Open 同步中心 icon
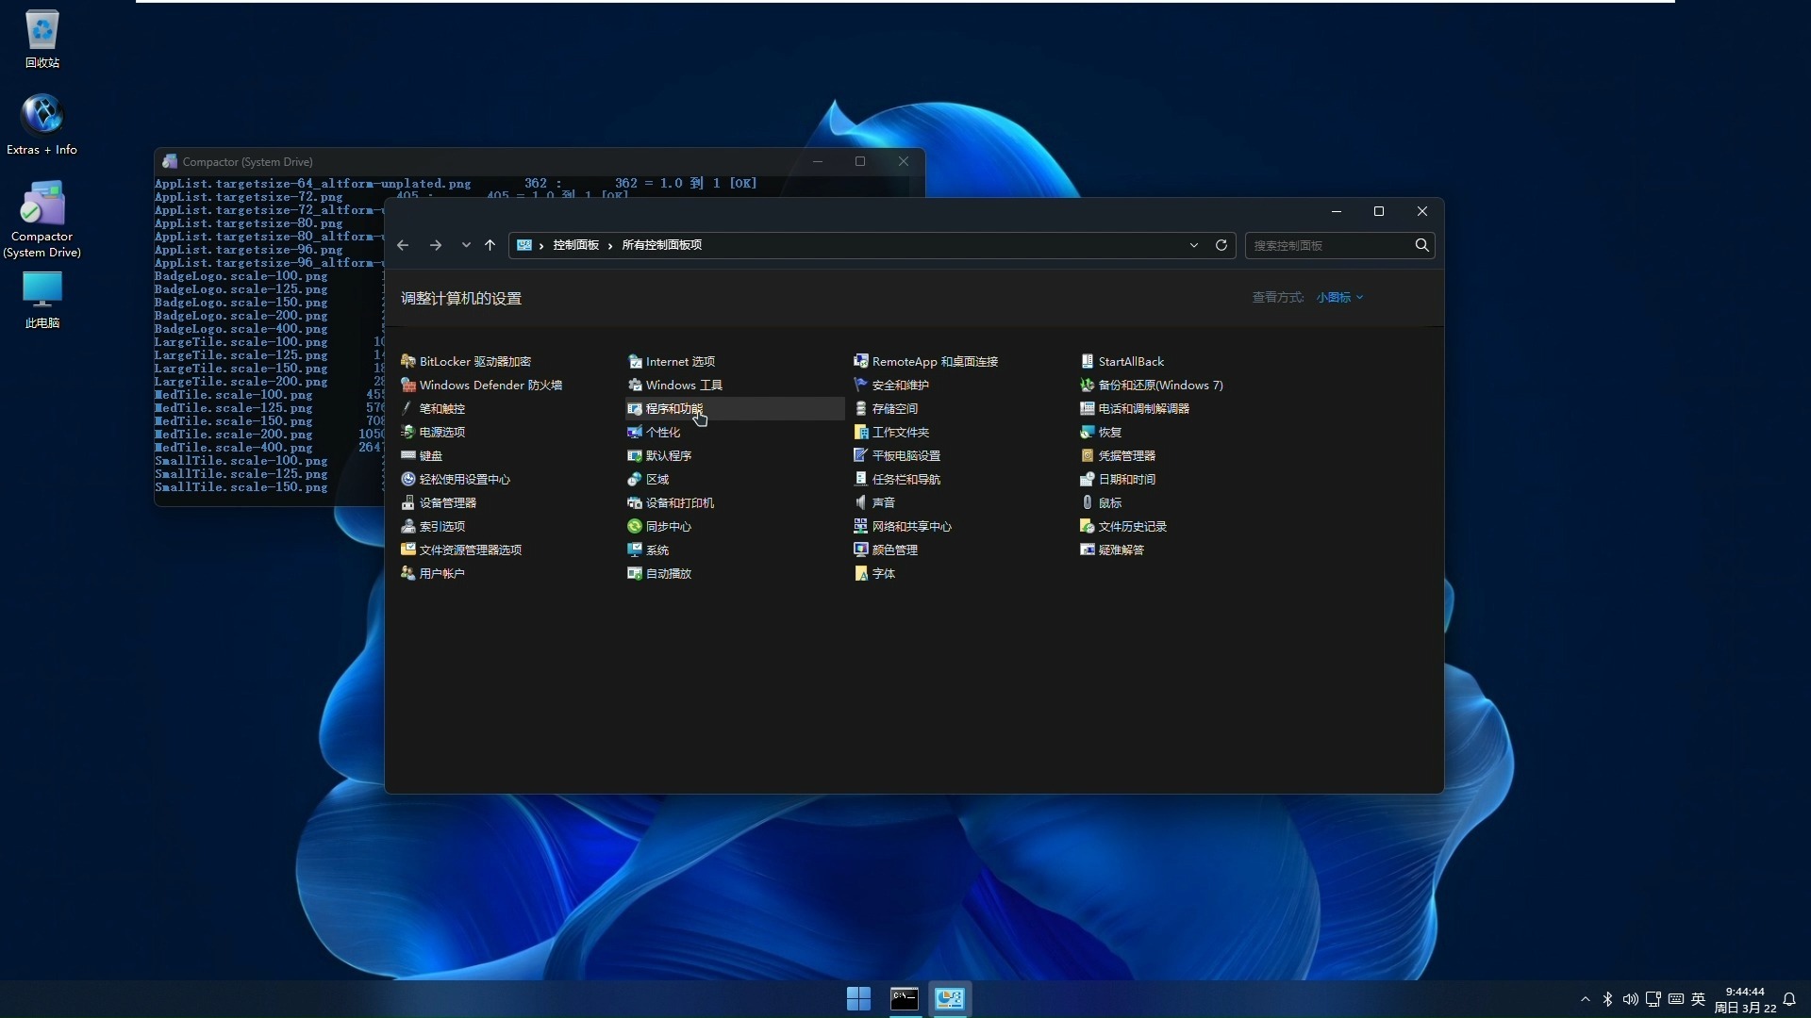This screenshot has width=1811, height=1018. [x=635, y=527]
